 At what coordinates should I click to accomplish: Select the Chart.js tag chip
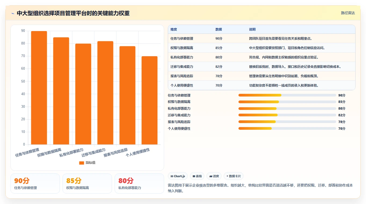coord(178,176)
